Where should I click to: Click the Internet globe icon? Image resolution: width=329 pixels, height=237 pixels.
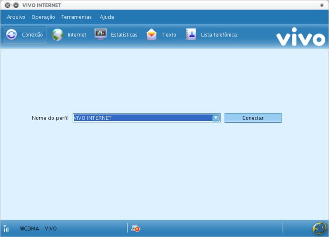tap(58, 35)
